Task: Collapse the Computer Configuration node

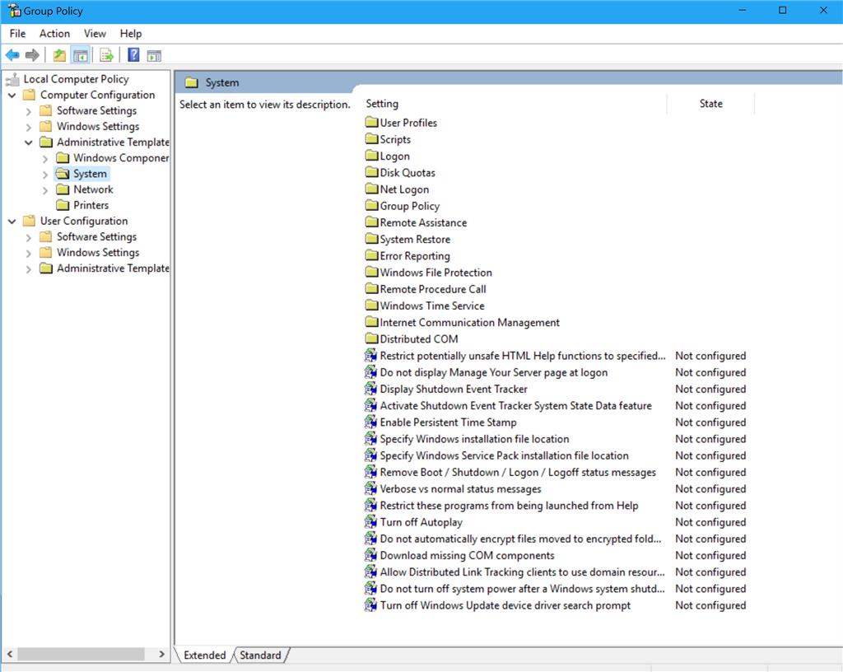Action: pyautogui.click(x=12, y=96)
